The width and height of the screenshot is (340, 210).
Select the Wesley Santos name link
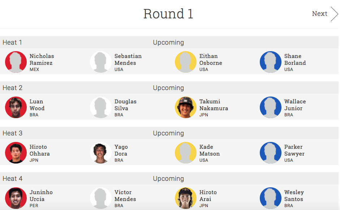click(294, 196)
